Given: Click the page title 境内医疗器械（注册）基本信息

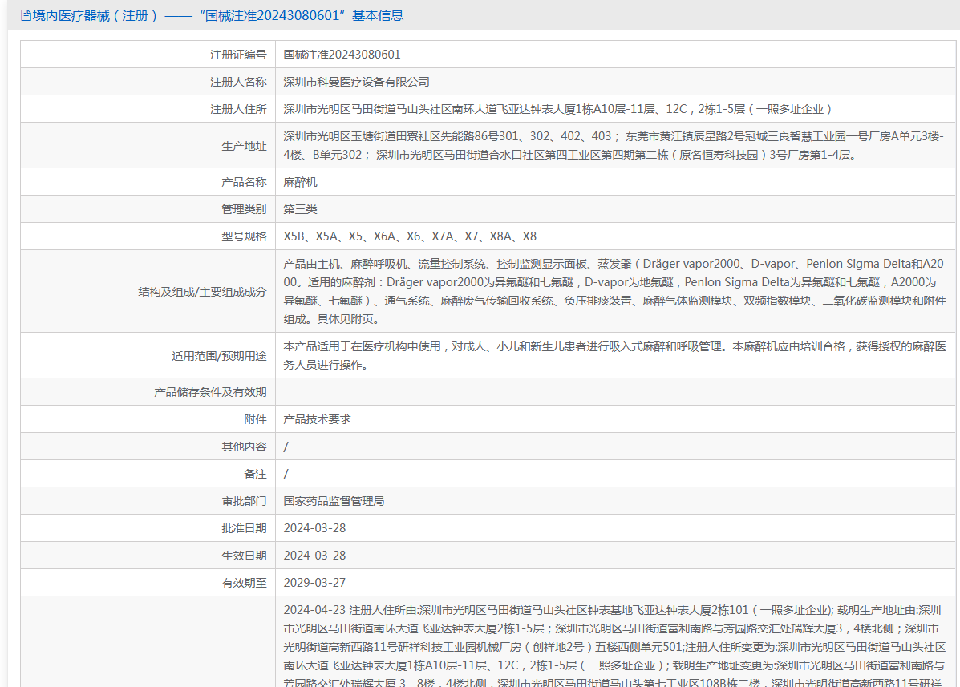Looking at the screenshot, I should [218, 15].
